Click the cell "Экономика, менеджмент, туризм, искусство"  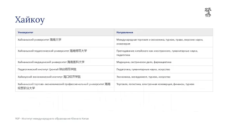tap(164, 77)
